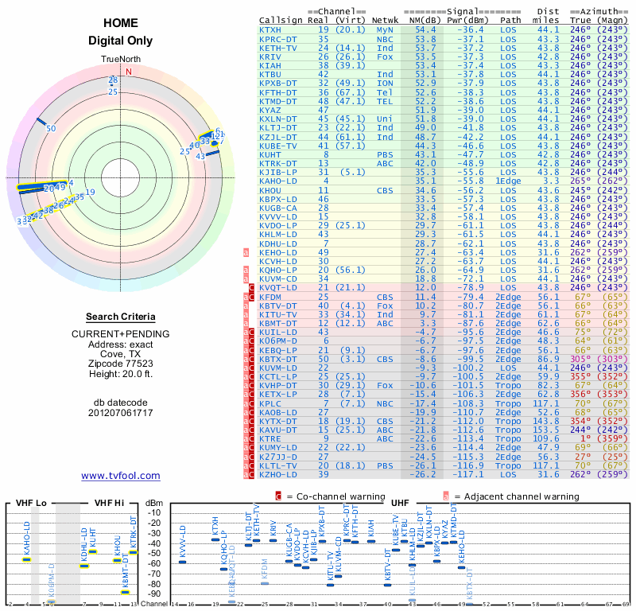
Task: Click the UHF band label in the chart
Action: pyautogui.click(x=400, y=504)
